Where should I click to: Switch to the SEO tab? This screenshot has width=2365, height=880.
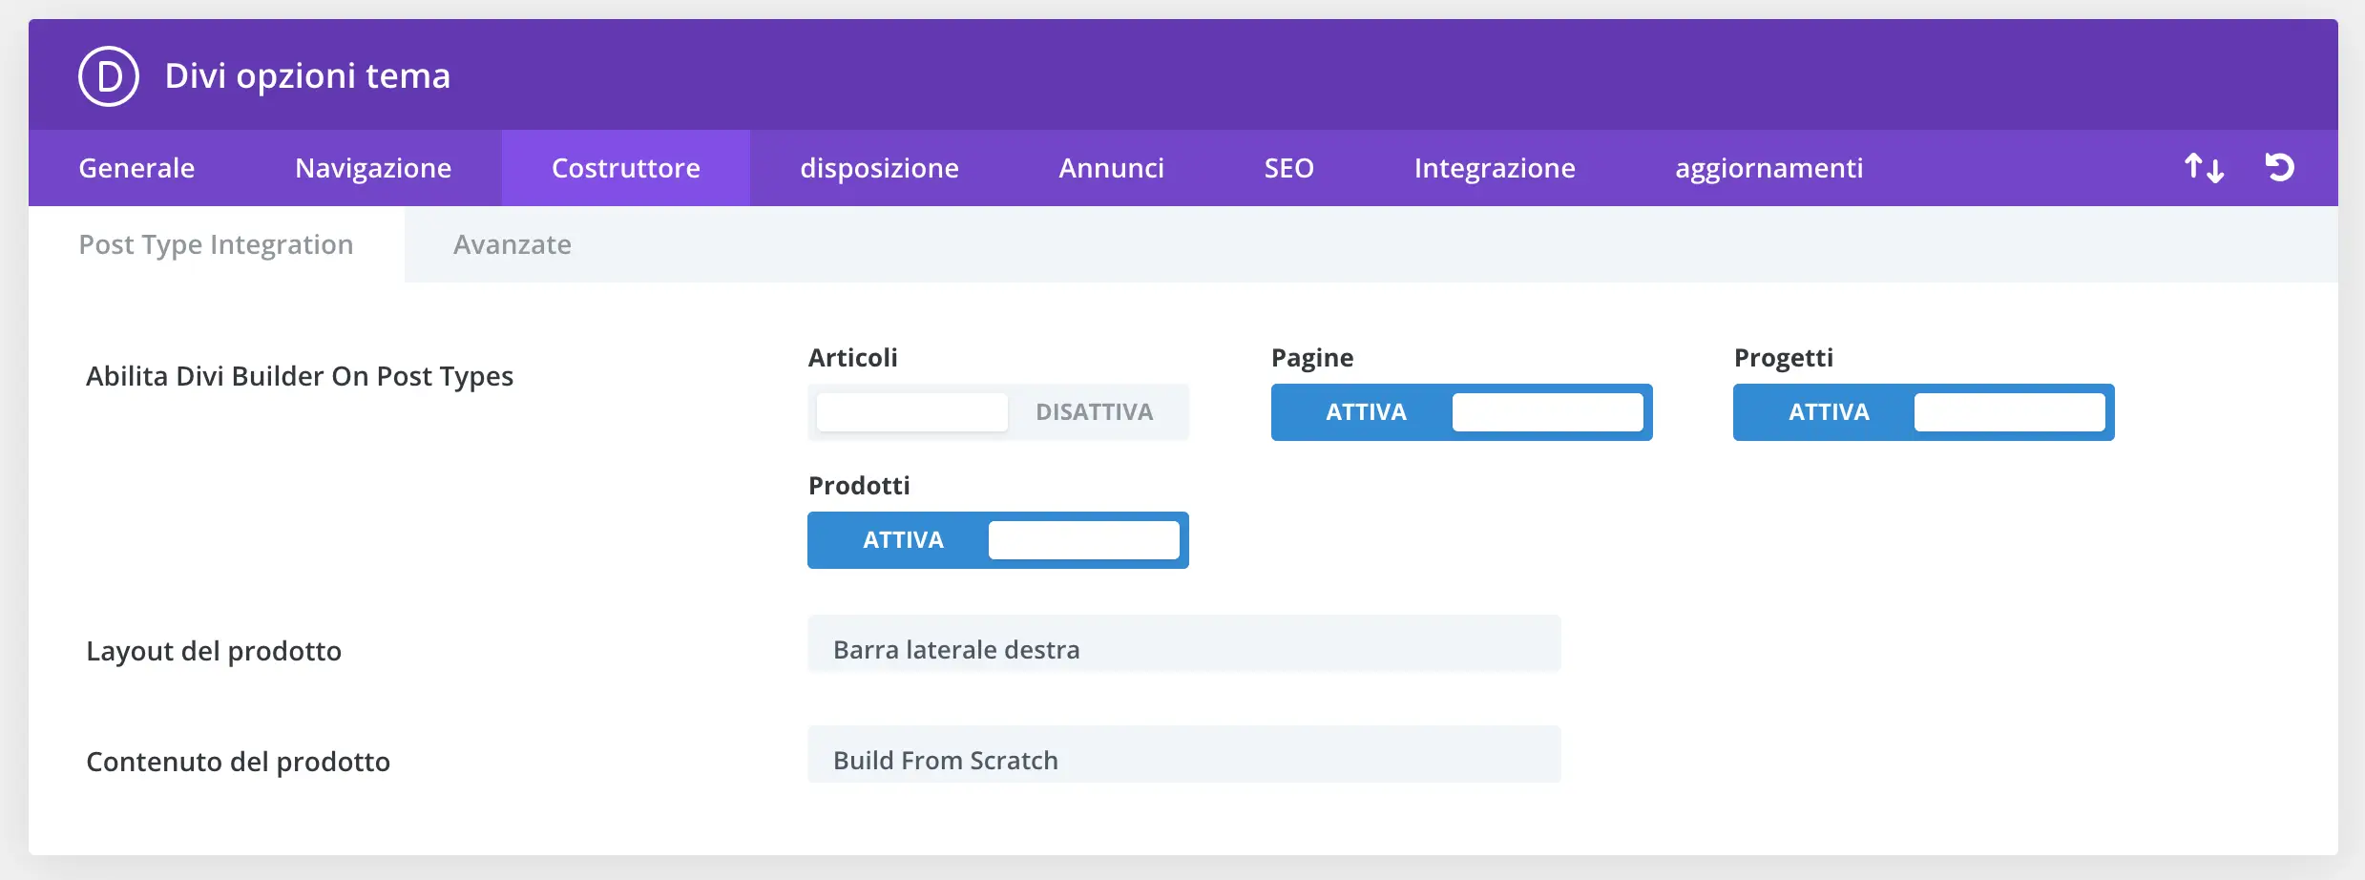point(1288,168)
